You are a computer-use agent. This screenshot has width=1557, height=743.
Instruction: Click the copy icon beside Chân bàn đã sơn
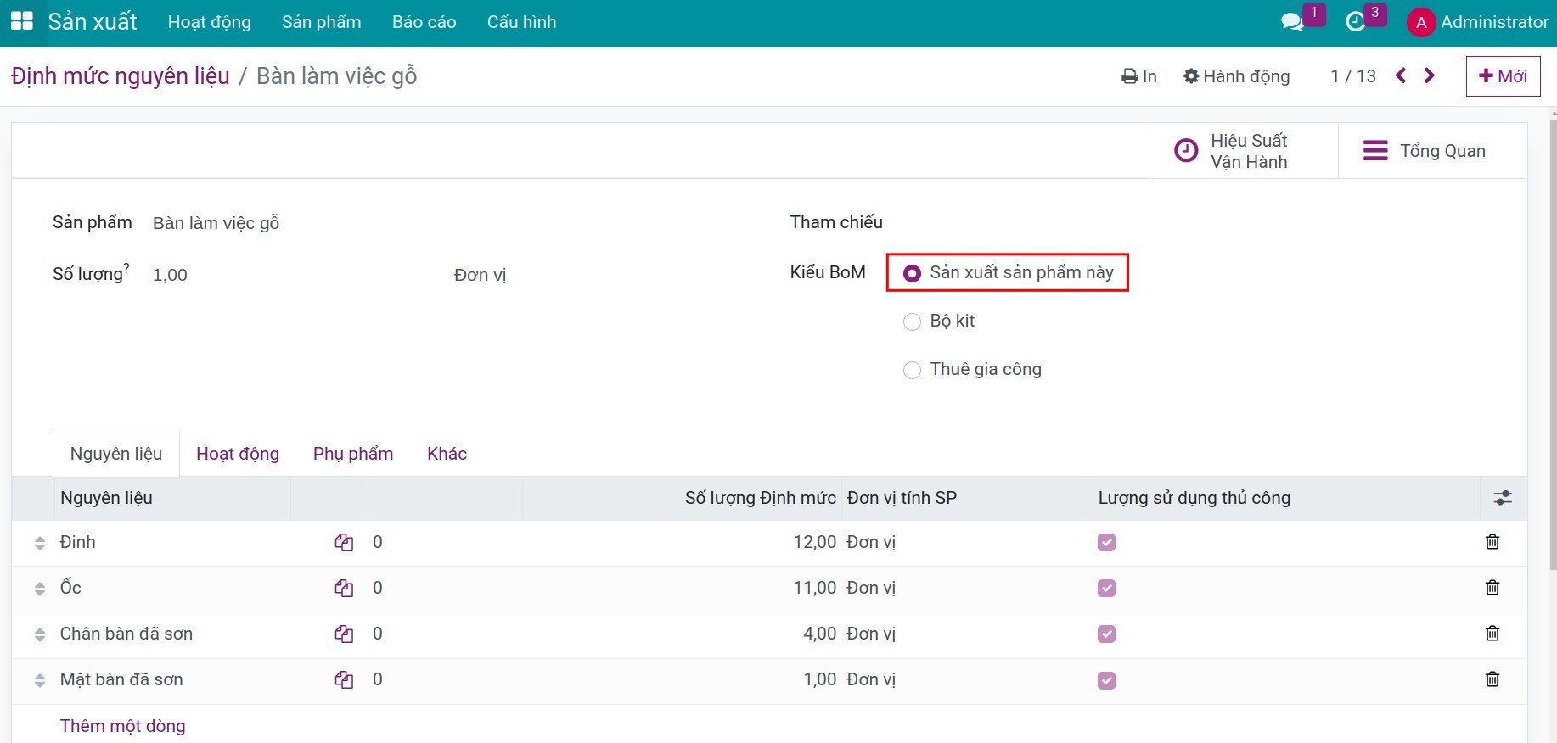(x=344, y=634)
